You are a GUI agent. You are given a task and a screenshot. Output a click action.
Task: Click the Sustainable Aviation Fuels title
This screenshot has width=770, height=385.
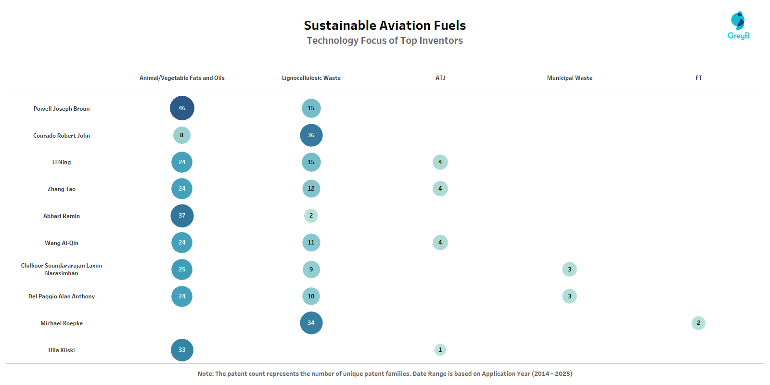[385, 26]
